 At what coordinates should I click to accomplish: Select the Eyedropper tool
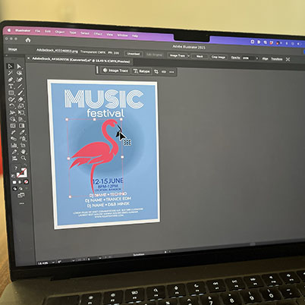click(x=22, y=132)
